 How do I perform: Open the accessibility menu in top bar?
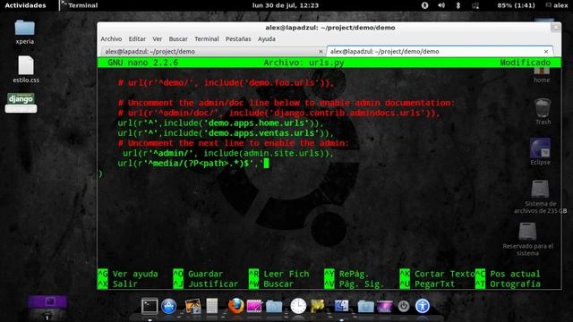(424, 5)
